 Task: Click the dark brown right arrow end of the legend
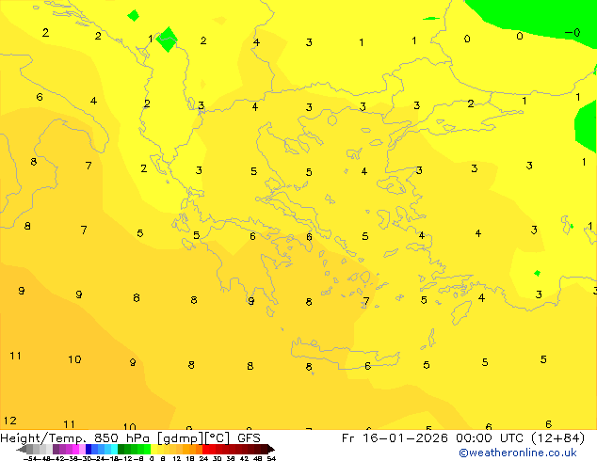pos(271,450)
